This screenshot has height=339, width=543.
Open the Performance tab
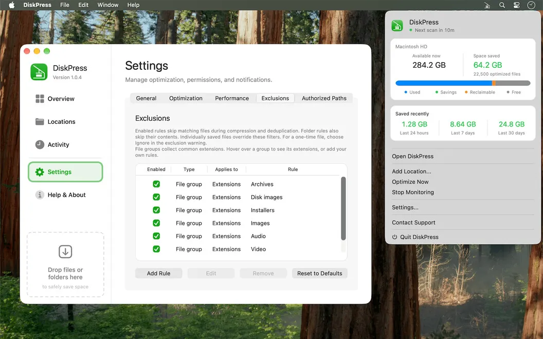(x=232, y=98)
